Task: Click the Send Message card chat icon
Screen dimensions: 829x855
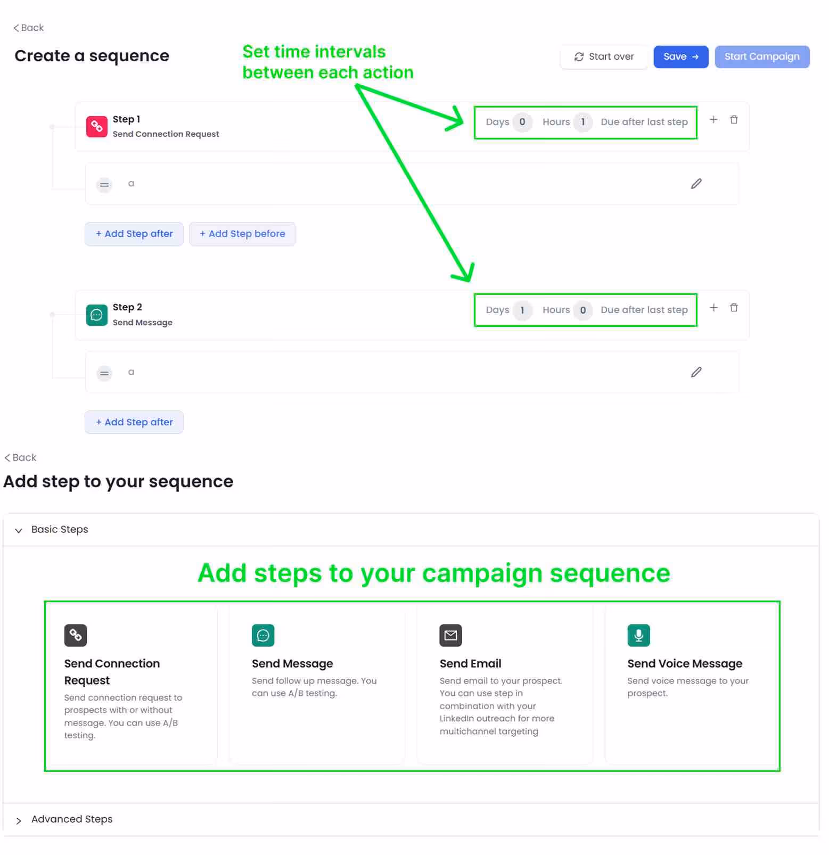Action: coord(263,635)
